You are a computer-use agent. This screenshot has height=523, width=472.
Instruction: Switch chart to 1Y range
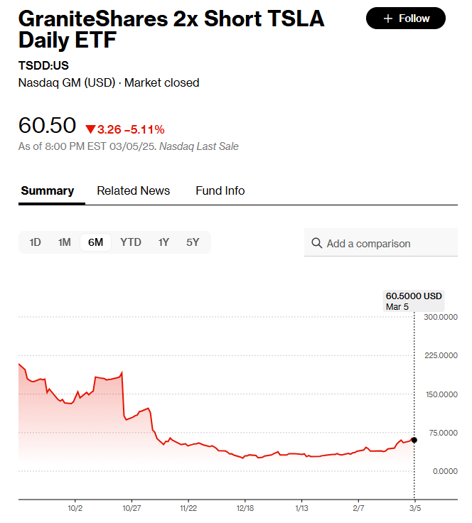pyautogui.click(x=163, y=242)
